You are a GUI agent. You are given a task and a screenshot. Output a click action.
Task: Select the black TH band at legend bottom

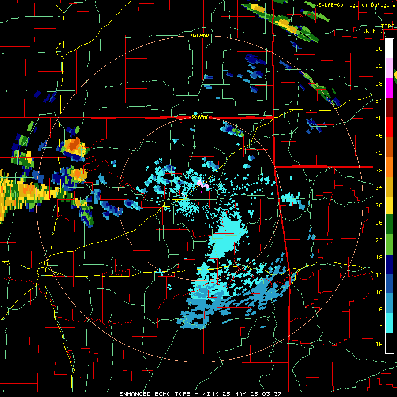[x=390, y=343]
